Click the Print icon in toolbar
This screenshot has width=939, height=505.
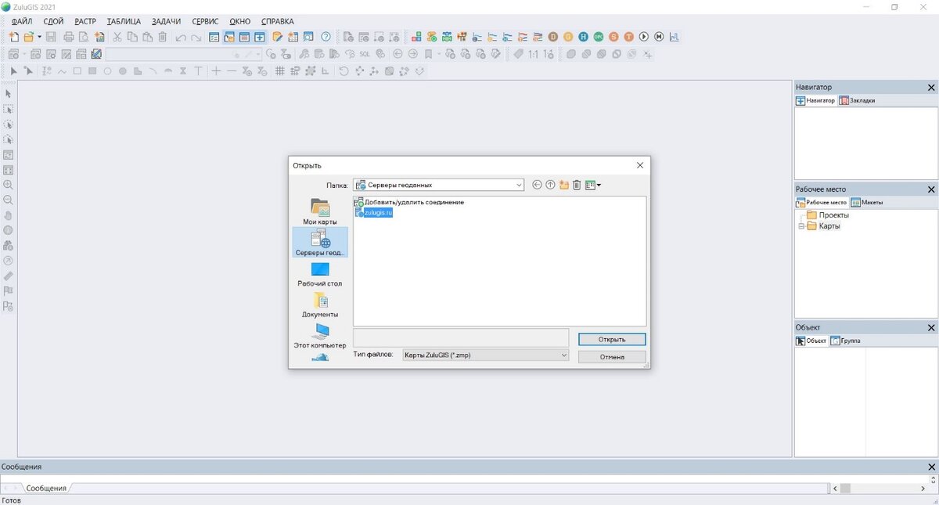point(69,37)
